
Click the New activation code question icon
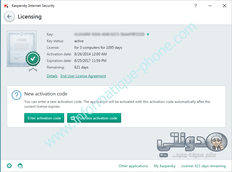pos(16,95)
